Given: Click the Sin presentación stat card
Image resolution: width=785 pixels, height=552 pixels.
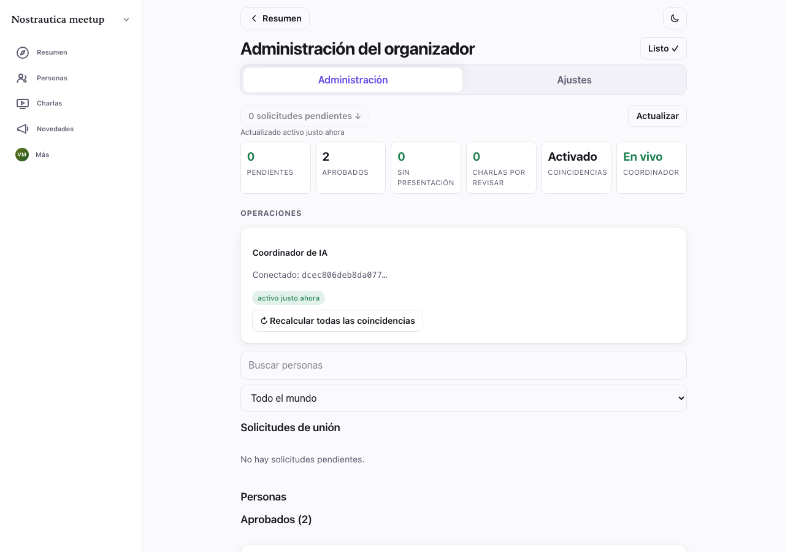Looking at the screenshot, I should coord(426,168).
